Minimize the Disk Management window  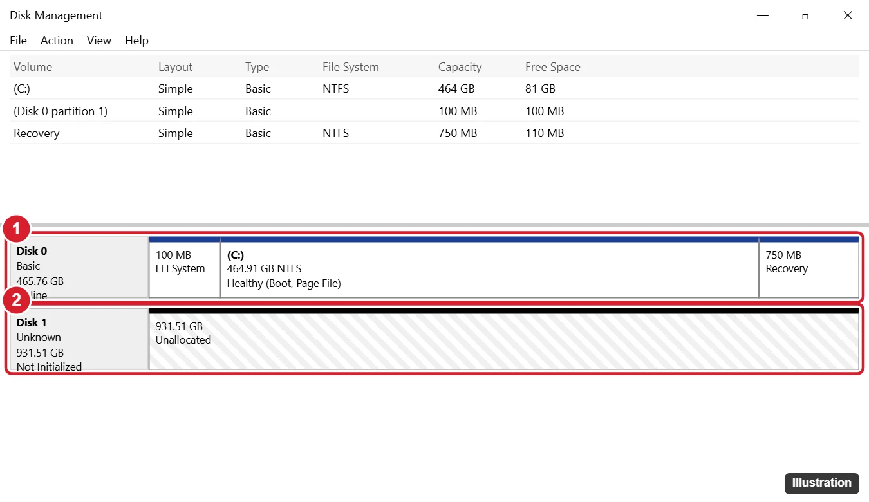tap(762, 15)
